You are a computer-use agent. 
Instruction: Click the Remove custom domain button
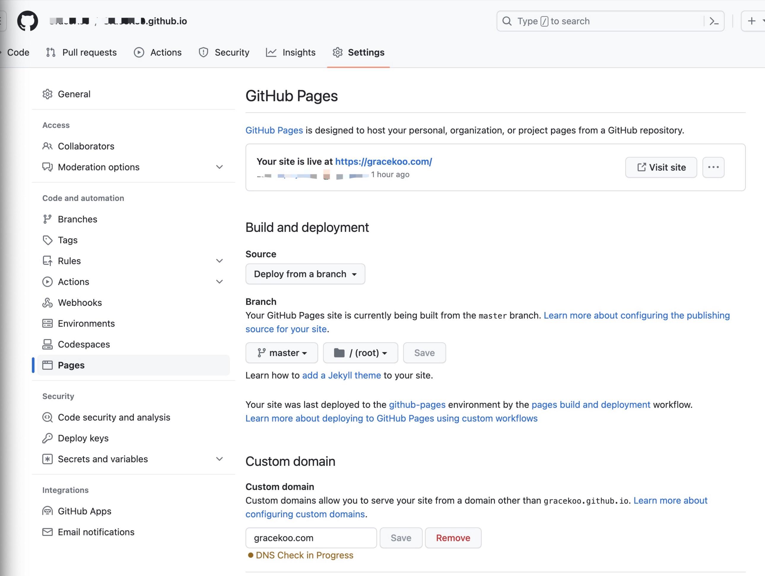tap(453, 538)
